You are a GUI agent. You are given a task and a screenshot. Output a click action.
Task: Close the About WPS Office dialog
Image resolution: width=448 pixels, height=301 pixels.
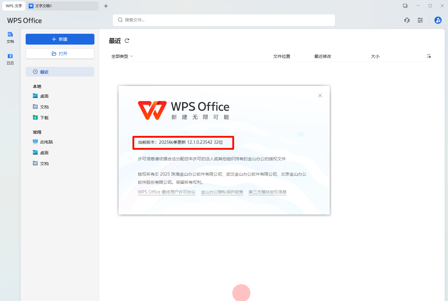[x=320, y=96]
